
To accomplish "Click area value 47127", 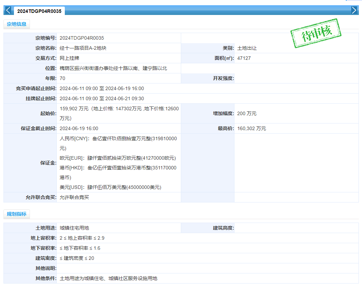I will [244, 58].
